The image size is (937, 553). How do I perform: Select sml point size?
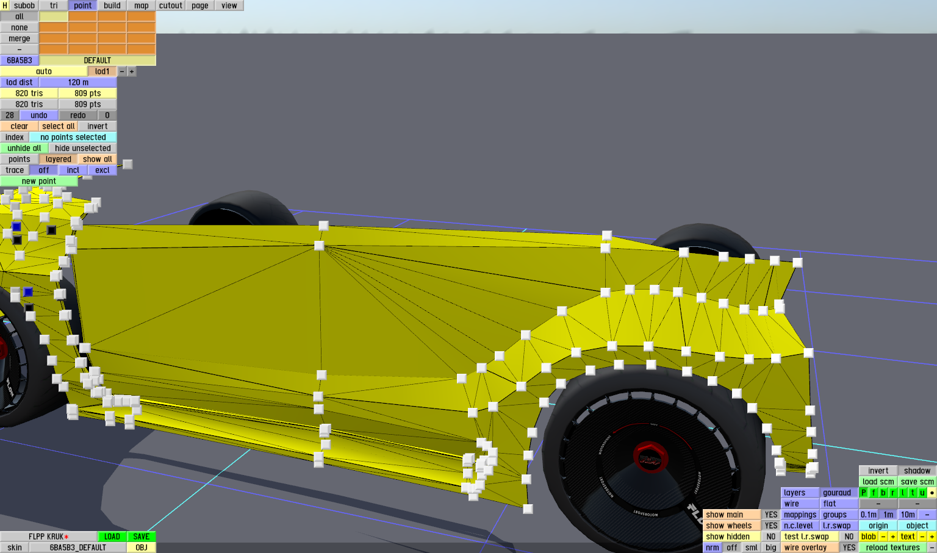point(752,548)
